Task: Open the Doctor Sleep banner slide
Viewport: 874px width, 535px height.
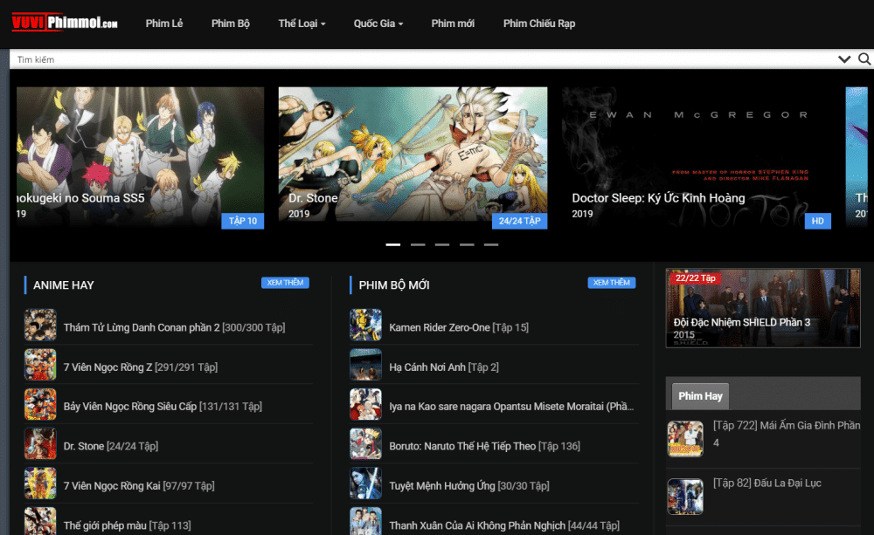Action: (697, 157)
